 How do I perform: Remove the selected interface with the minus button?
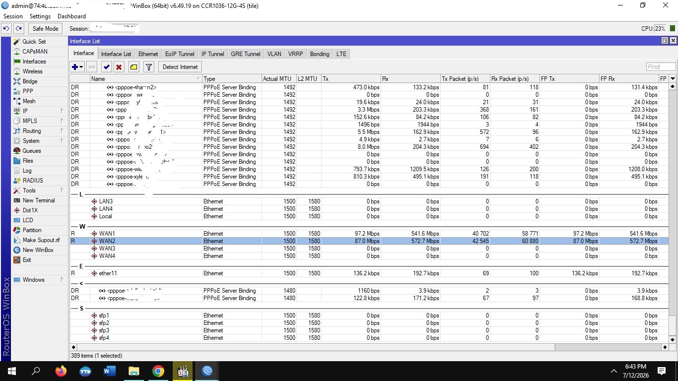92,67
